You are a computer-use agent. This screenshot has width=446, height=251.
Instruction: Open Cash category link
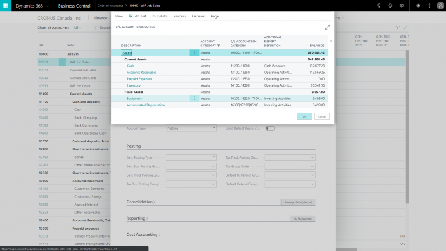[x=130, y=66]
